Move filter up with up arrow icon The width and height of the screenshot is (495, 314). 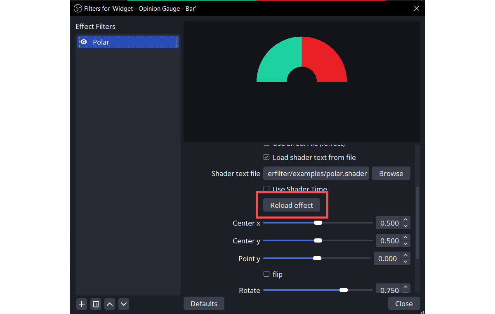pos(110,304)
